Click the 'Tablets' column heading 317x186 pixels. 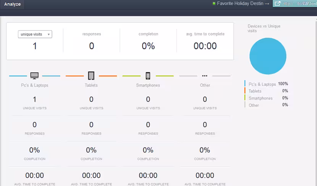[91, 85]
